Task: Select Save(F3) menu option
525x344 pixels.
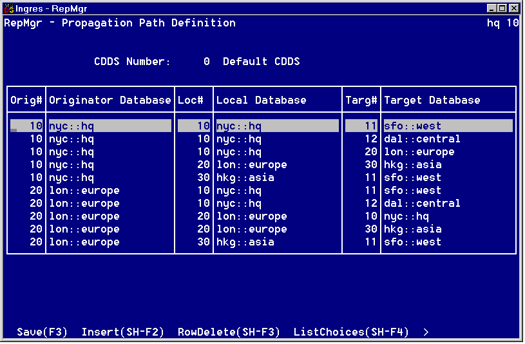Action: 42,332
